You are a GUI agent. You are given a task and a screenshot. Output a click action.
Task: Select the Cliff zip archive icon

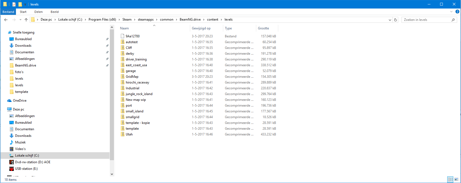[123, 48]
